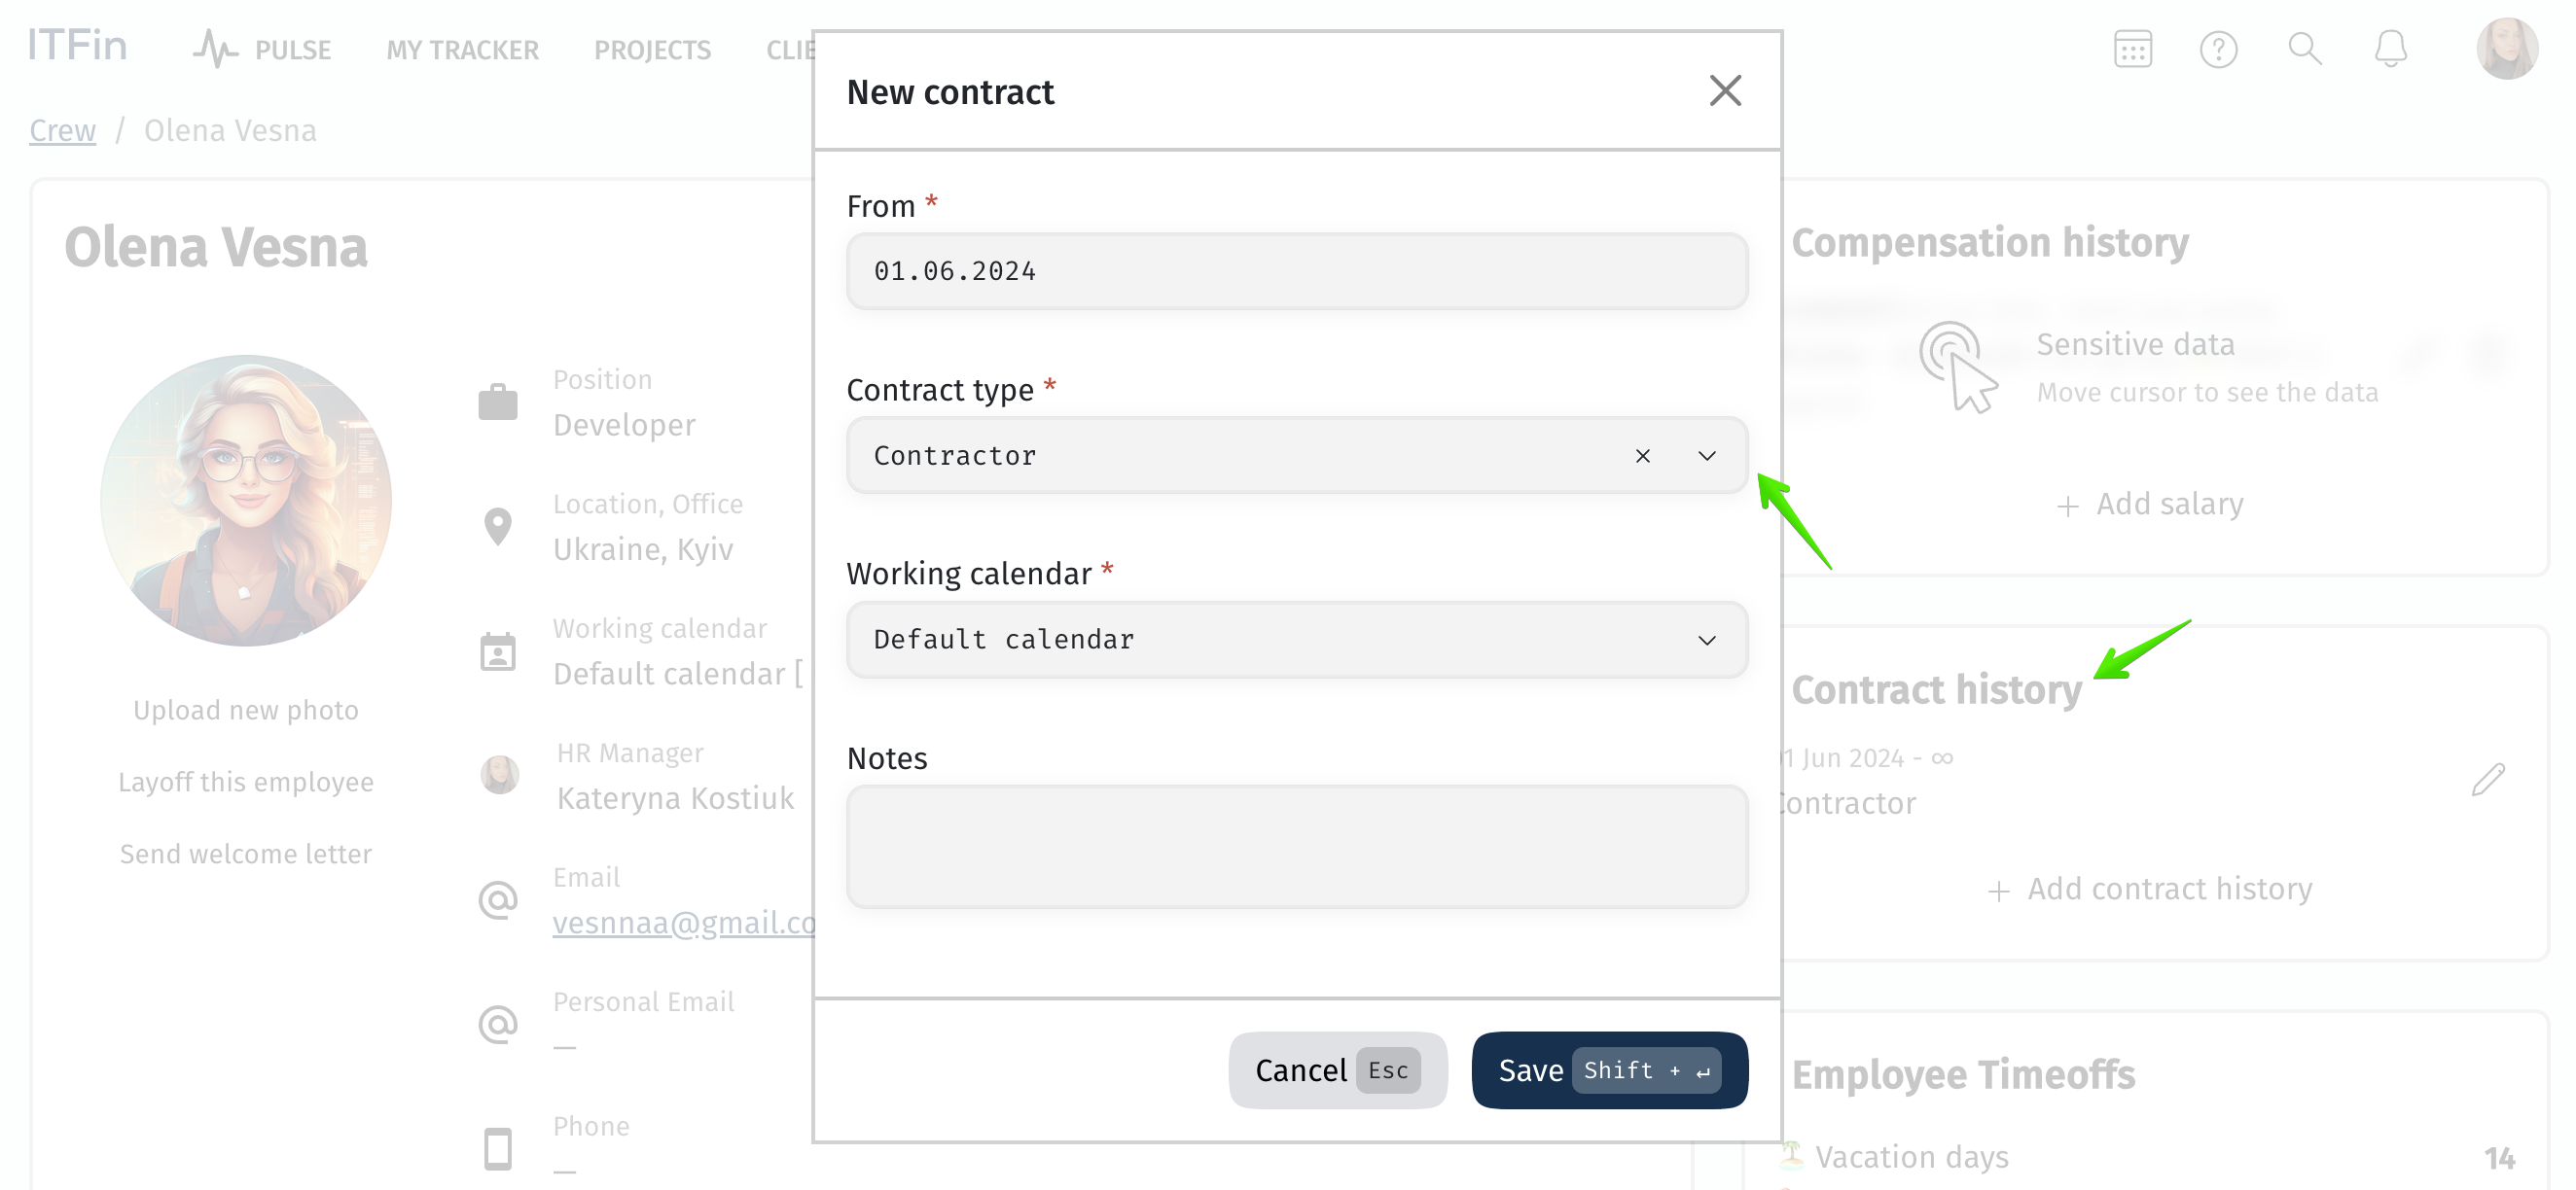The height and width of the screenshot is (1190, 2576).
Task: Open the Pulse heartbeat icon
Action: (x=215, y=48)
